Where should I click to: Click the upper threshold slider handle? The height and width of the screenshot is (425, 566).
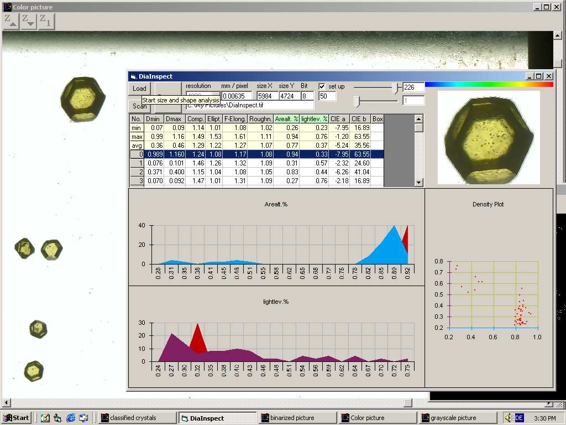(x=395, y=87)
